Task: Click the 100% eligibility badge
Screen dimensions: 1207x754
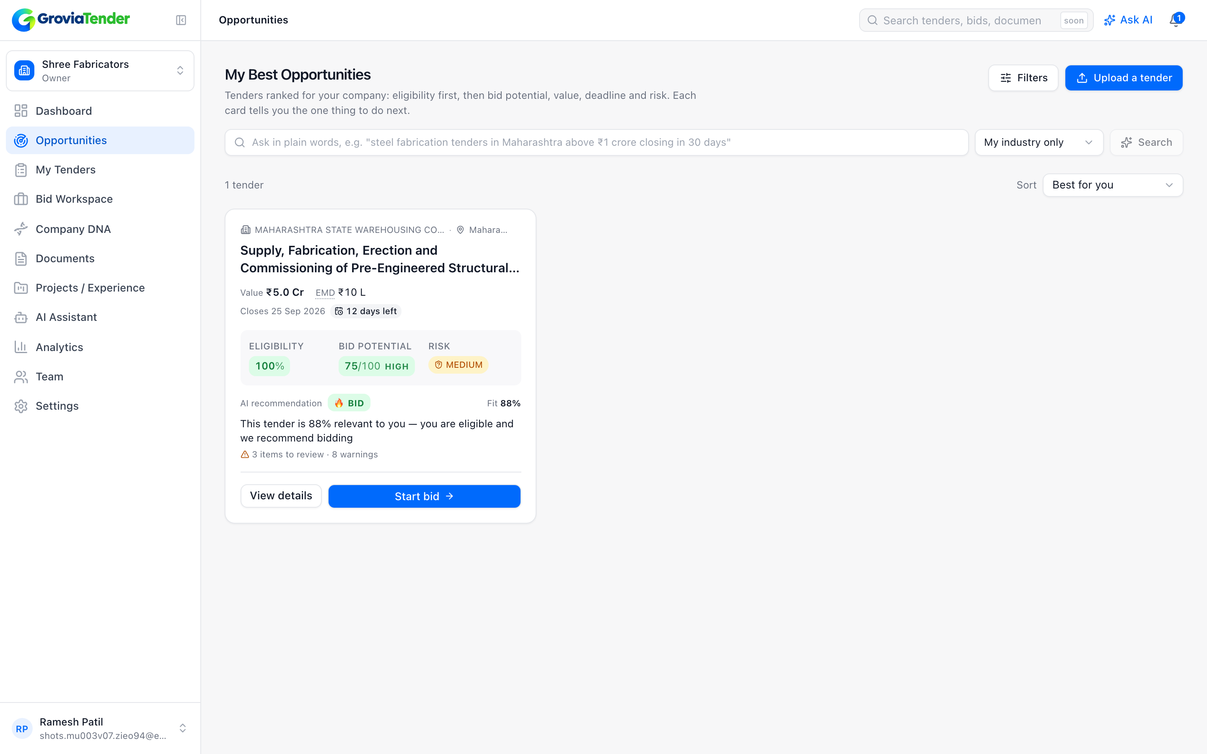Action: pyautogui.click(x=269, y=366)
